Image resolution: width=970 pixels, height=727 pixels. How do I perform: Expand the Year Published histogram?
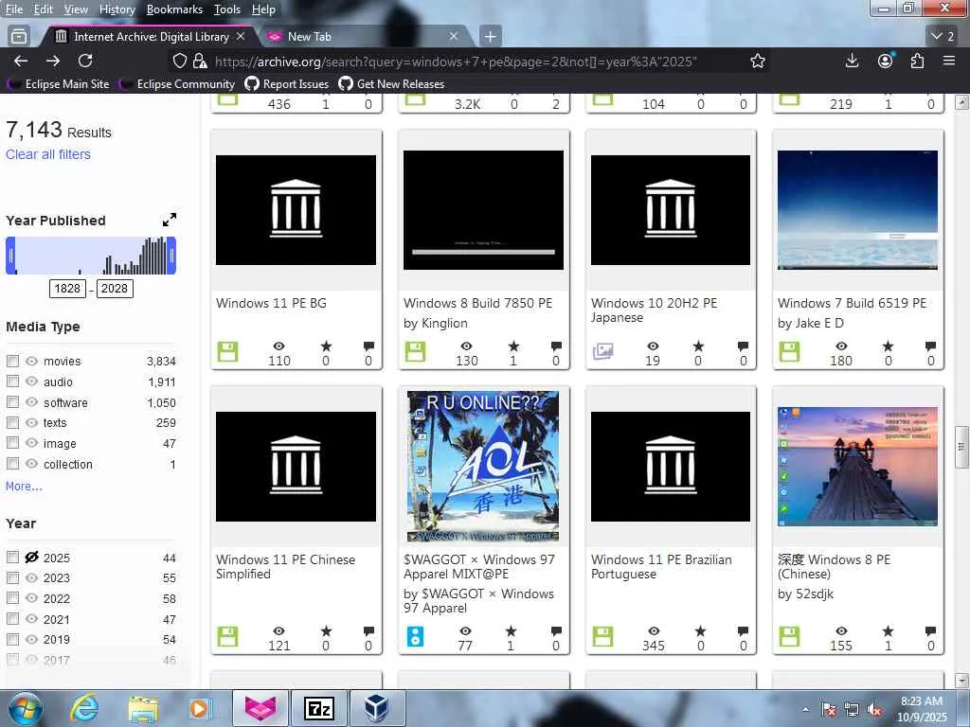[x=169, y=220]
